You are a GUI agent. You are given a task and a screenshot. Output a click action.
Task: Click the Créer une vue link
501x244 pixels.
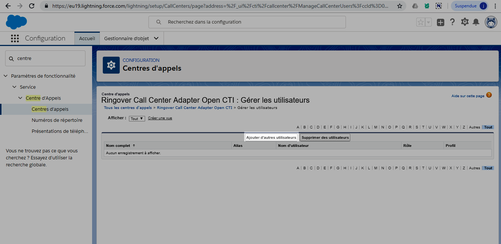[160, 118]
